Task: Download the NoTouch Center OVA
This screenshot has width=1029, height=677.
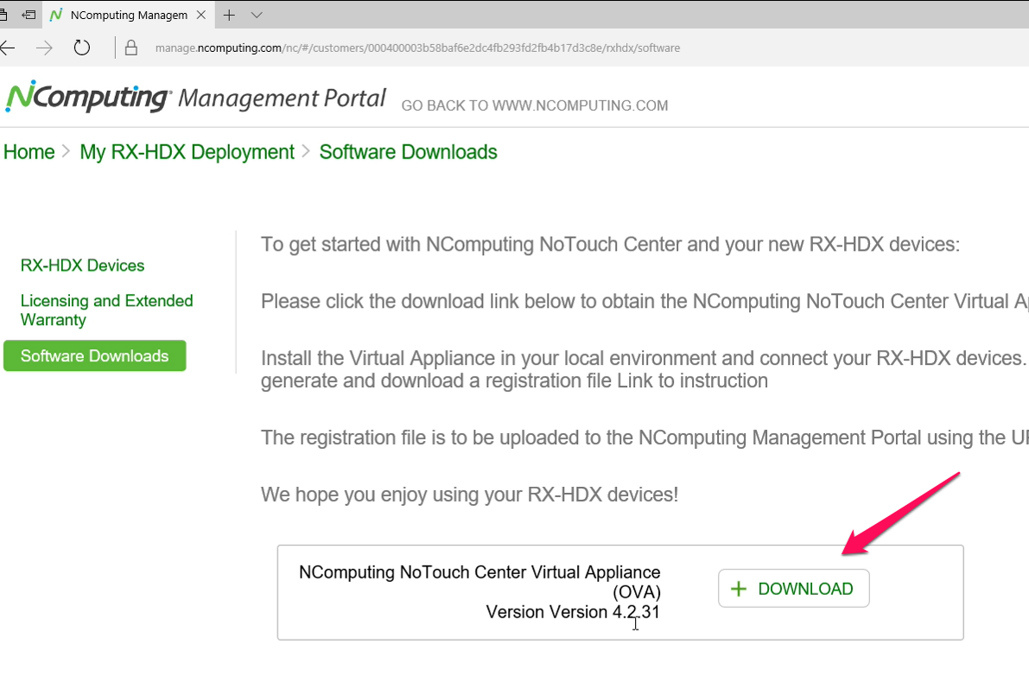Action: click(x=793, y=588)
